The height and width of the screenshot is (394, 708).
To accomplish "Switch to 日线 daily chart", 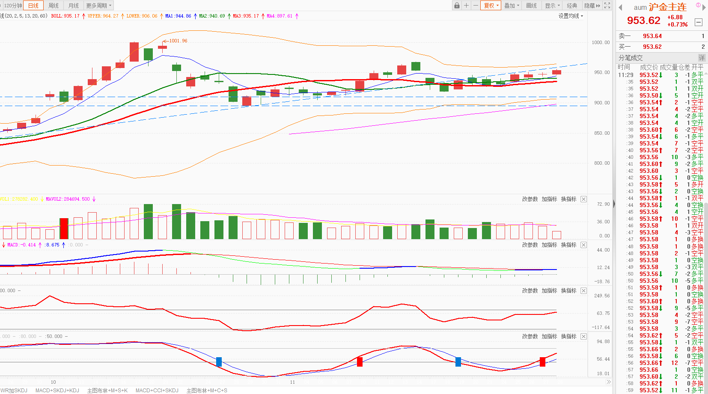I will (x=33, y=6).
